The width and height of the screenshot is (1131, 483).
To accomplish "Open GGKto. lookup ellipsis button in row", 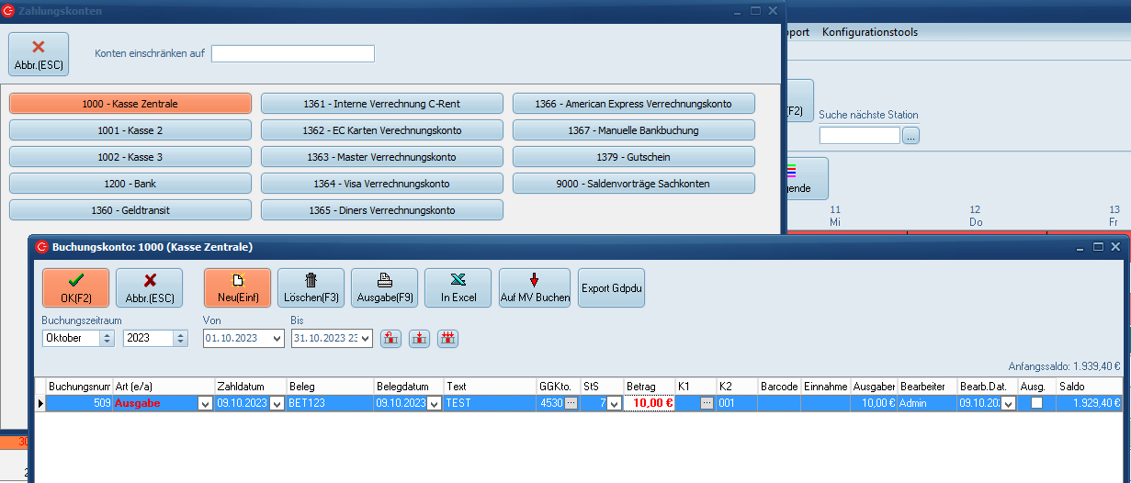I will click(571, 403).
